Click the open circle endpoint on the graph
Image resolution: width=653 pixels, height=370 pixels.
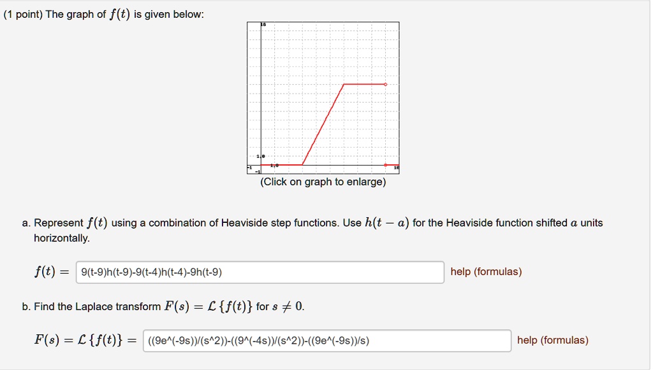tap(385, 83)
